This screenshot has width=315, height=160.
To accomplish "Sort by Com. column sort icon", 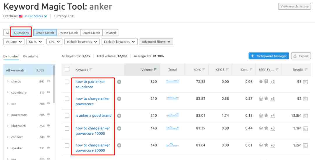I will pyautogui.click(x=251, y=70).
